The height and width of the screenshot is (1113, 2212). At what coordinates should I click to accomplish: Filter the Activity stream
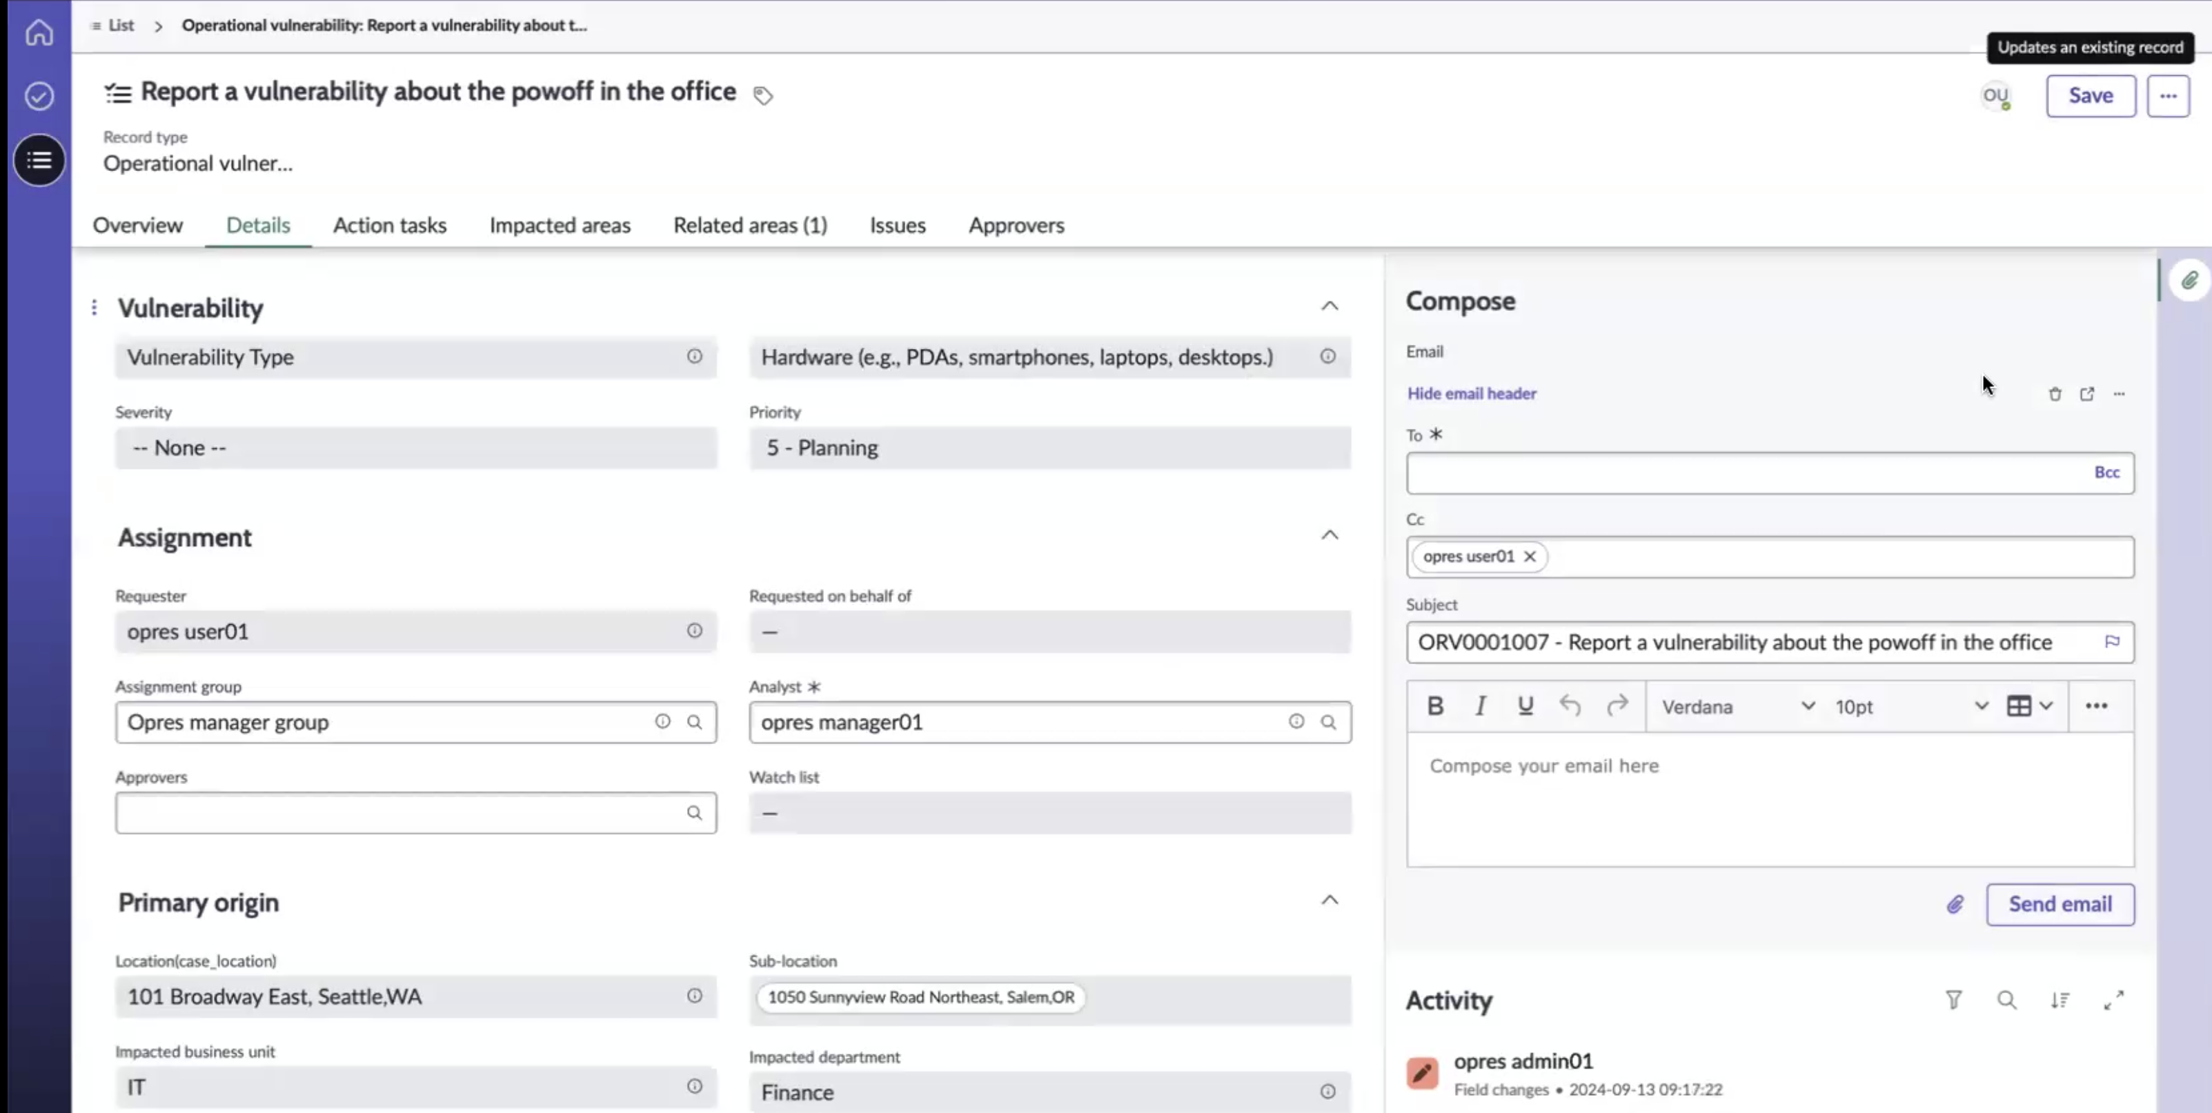point(1953,1000)
